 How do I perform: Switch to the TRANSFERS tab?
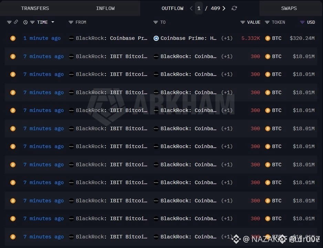click(35, 8)
